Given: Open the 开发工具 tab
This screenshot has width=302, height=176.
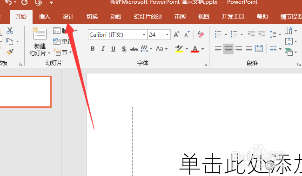Looking at the screenshot, I should 233,17.
